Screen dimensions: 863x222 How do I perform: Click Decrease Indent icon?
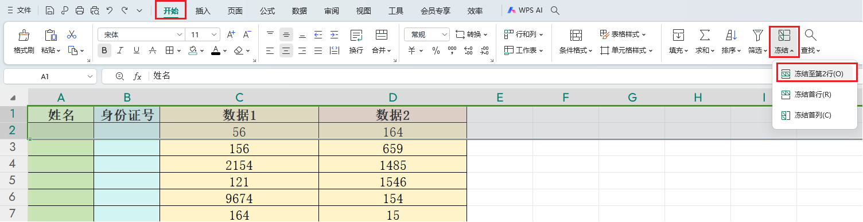pyautogui.click(x=318, y=34)
